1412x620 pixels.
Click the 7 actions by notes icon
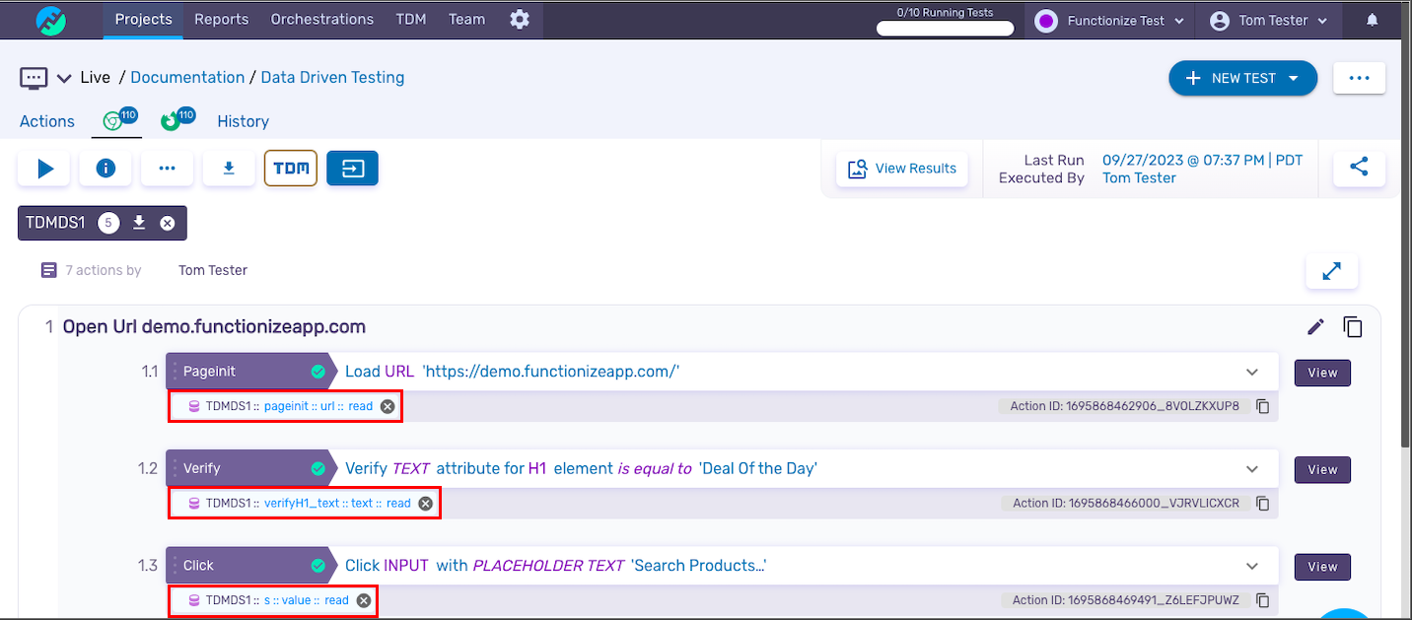tap(48, 270)
